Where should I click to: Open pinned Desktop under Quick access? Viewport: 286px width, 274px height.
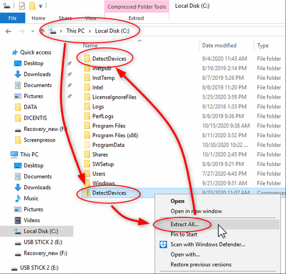(x=33, y=63)
